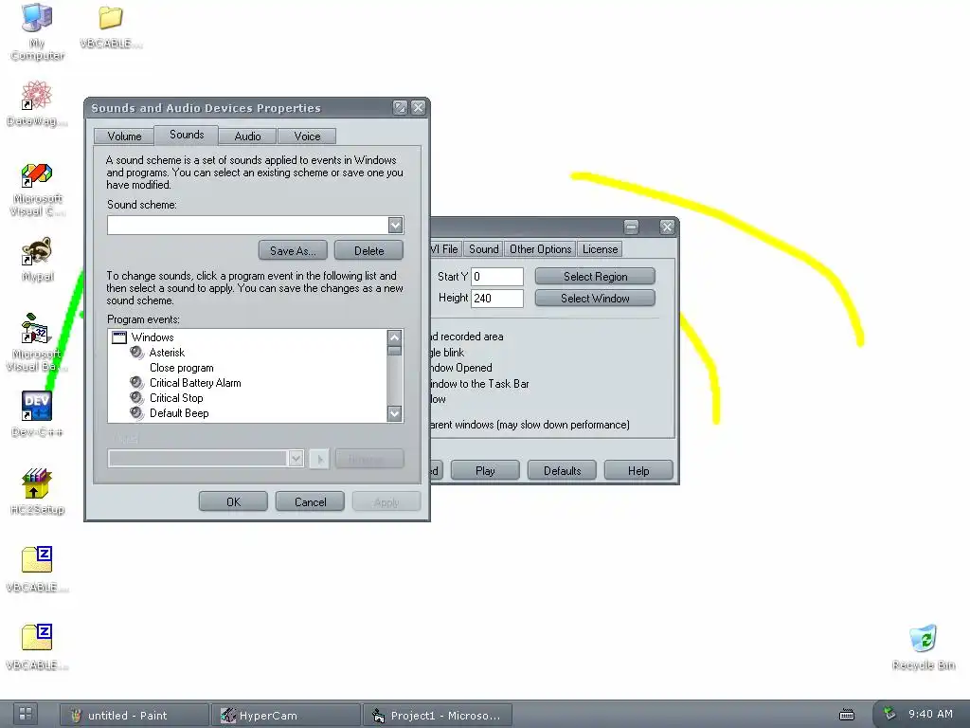The image size is (970, 728).
Task: Switch to the Audio tab
Action: pyautogui.click(x=247, y=136)
